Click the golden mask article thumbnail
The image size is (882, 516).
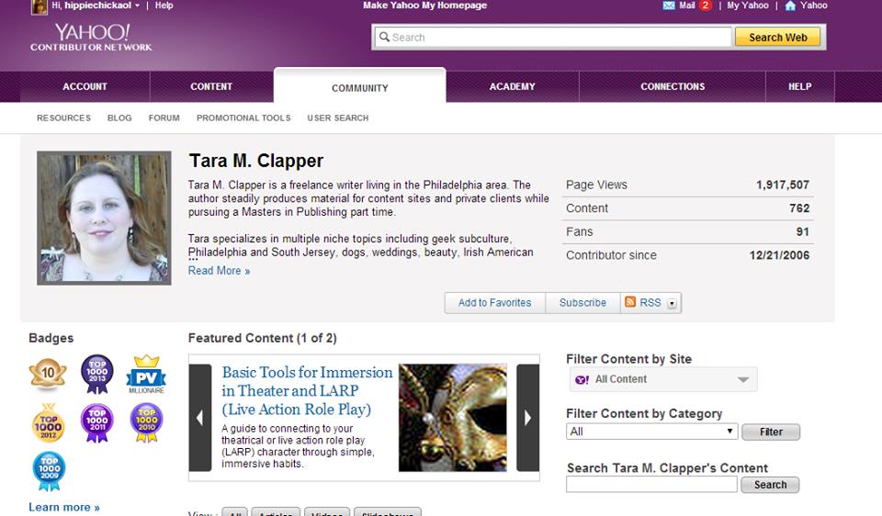(x=453, y=418)
